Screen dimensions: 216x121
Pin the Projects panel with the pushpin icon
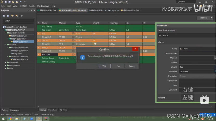[x=32, y=10]
